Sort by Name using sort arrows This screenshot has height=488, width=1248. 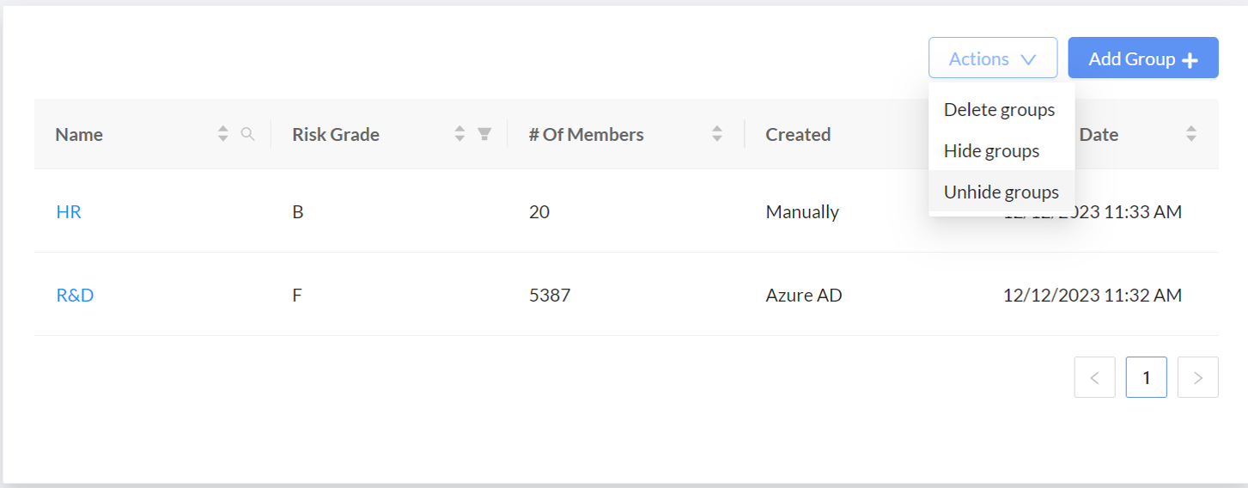(223, 134)
